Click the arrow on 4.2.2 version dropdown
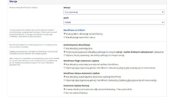This screenshot has height=97, width=177. 163,12
